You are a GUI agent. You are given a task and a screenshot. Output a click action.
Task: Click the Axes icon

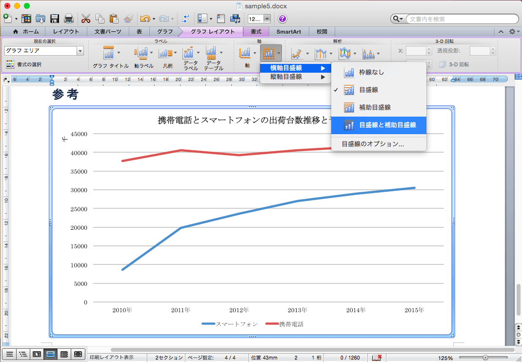[x=245, y=53]
